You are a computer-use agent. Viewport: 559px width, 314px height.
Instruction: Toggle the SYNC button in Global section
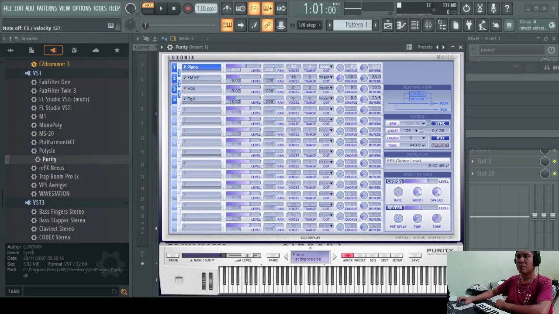[440, 123]
